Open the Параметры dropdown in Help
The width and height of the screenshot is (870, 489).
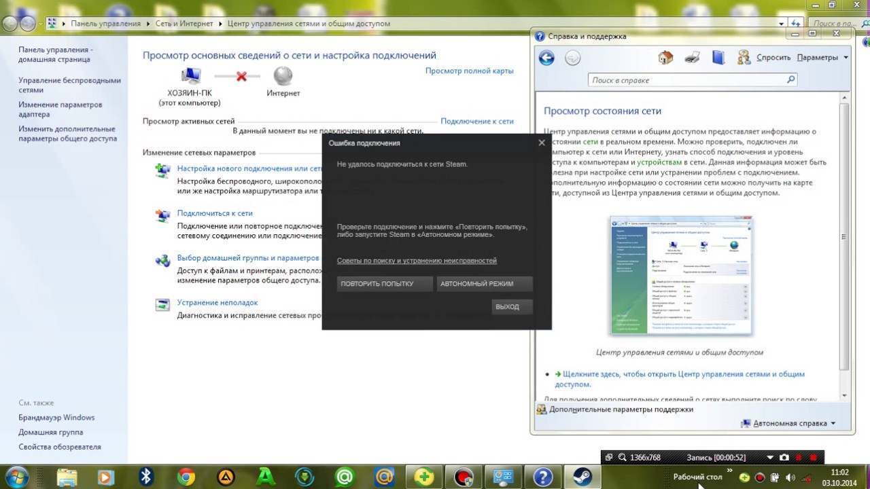pyautogui.click(x=822, y=58)
